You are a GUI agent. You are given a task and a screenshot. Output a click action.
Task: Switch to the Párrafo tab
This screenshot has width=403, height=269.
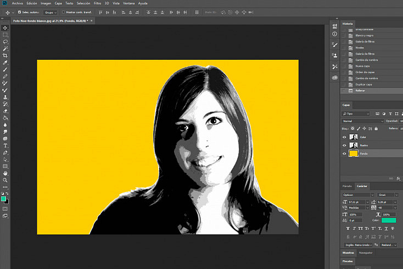point(347,186)
